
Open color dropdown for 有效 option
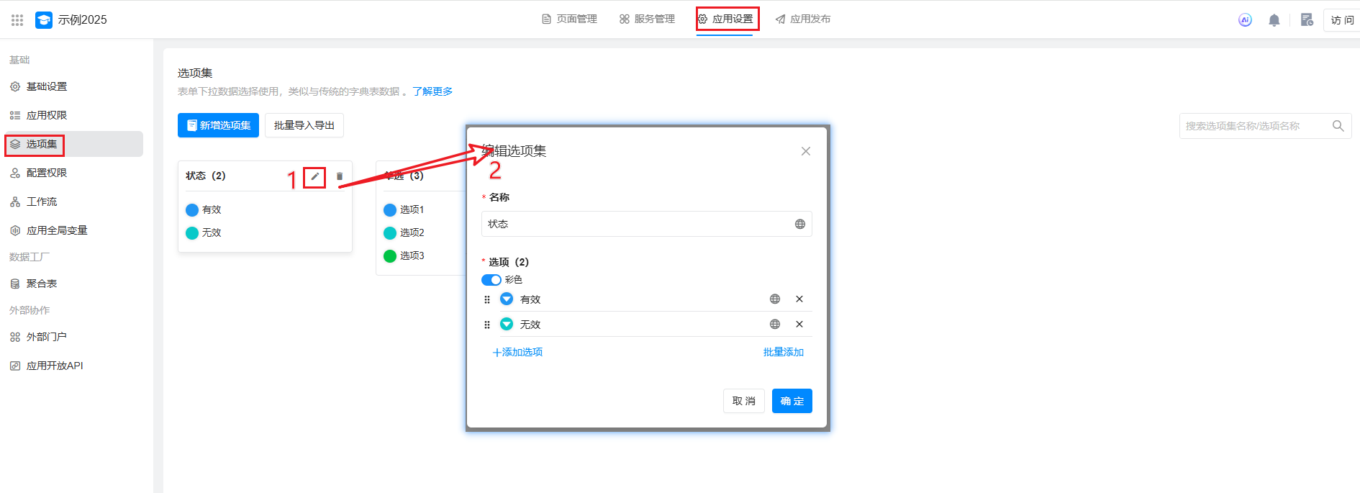tap(507, 299)
